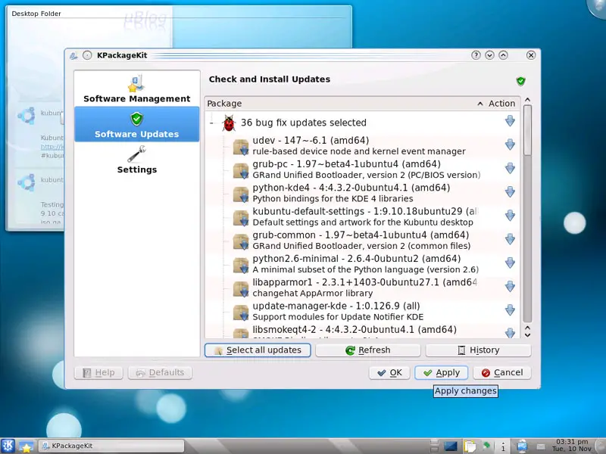The height and width of the screenshot is (454, 606).
Task: Confirm with the OK button
Action: click(x=389, y=372)
